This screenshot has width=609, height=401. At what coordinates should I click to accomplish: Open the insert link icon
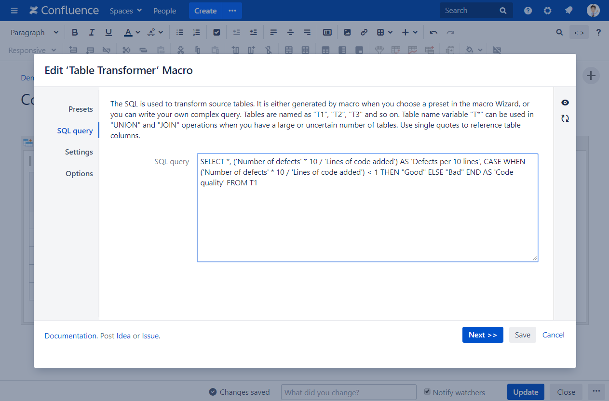[364, 32]
